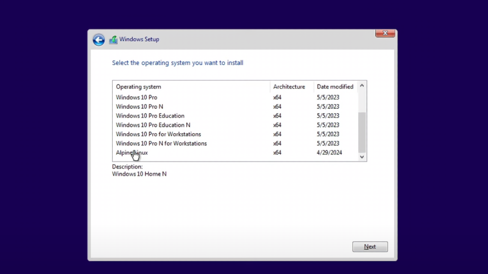The height and width of the screenshot is (274, 488).
Task: Select Windows 10 Pro for Workstations
Action: coord(158,134)
